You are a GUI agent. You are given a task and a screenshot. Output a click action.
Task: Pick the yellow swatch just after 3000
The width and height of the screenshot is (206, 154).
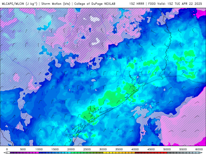click(105, 153)
